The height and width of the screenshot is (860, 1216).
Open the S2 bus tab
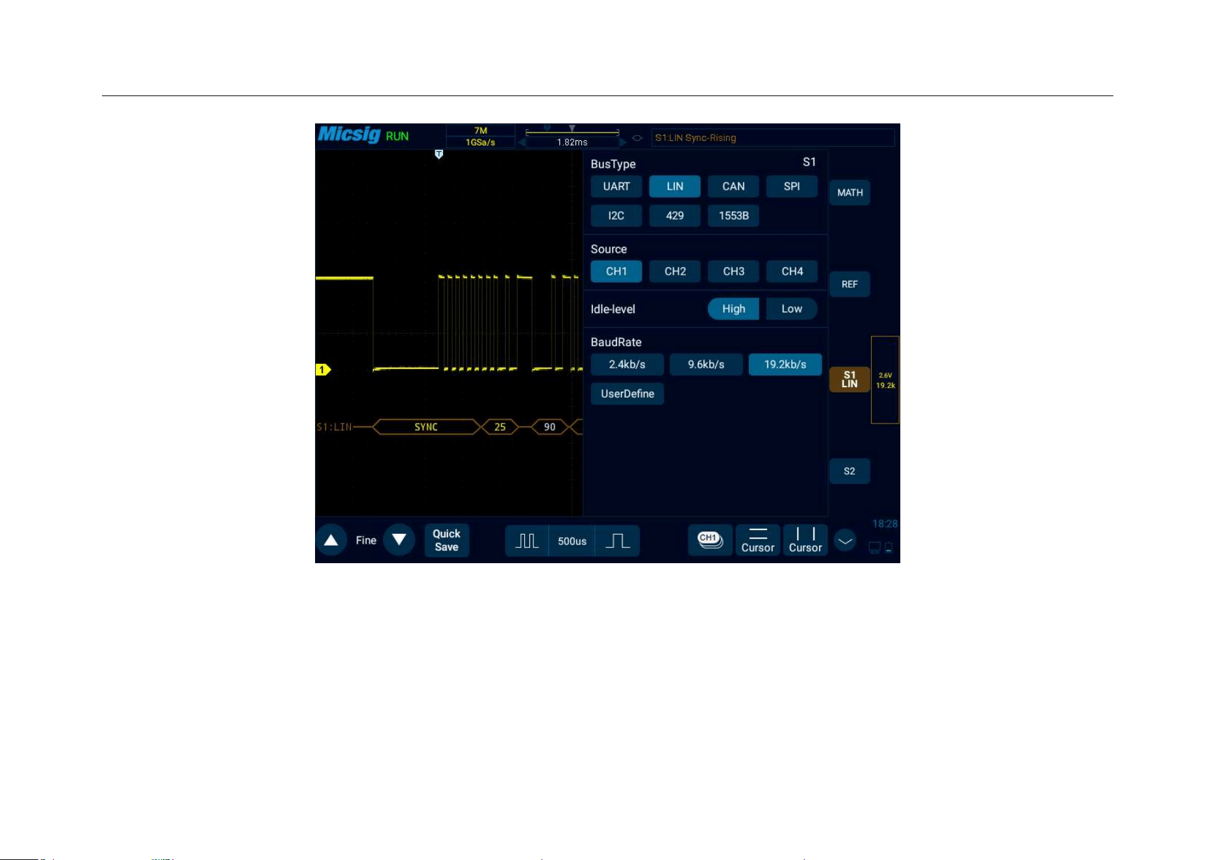coord(850,472)
